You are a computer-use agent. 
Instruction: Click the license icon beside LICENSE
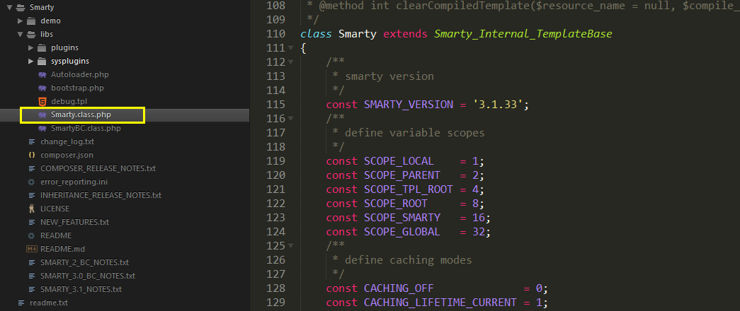32,209
